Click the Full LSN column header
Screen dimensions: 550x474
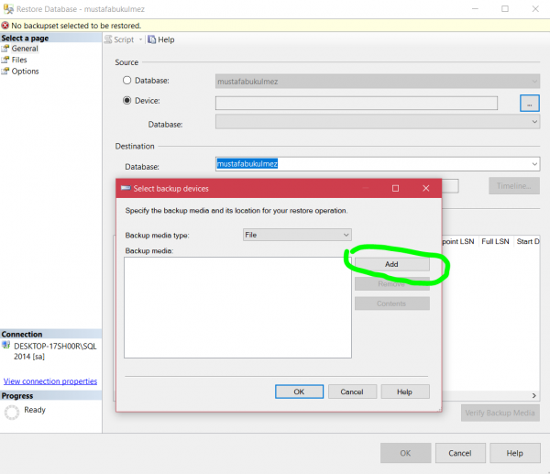[495, 241]
